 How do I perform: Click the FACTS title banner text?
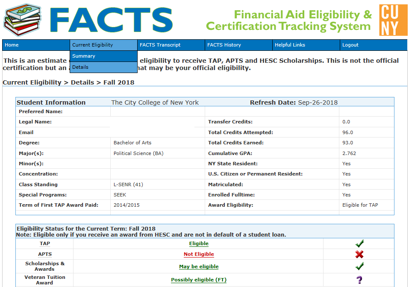pos(112,20)
